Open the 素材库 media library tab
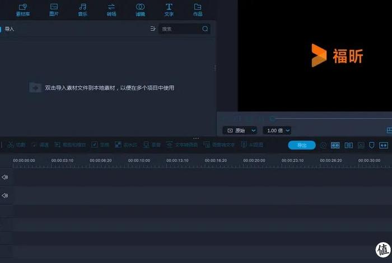This screenshot has height=263, width=392. [23, 10]
